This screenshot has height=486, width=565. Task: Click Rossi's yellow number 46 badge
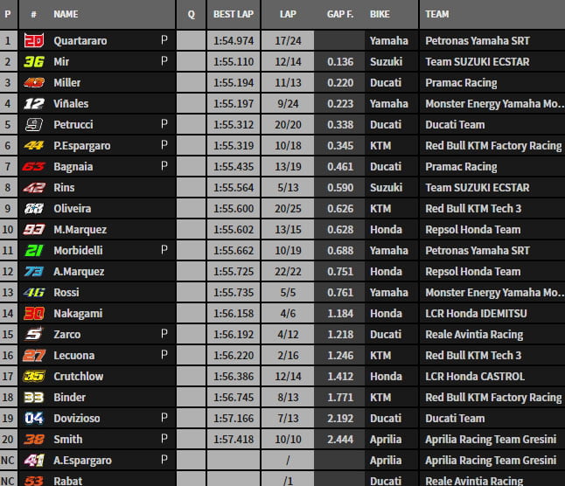(x=34, y=292)
